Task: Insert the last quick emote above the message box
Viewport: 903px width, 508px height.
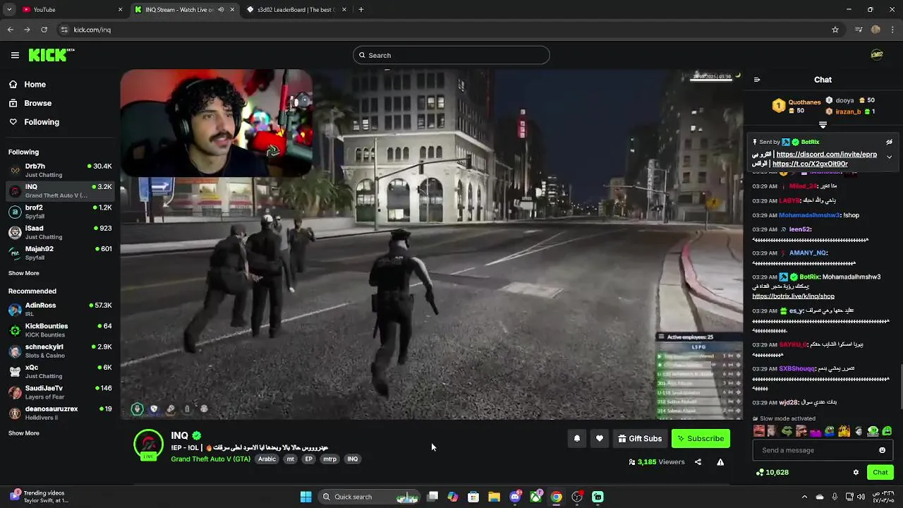Action: coord(887,431)
